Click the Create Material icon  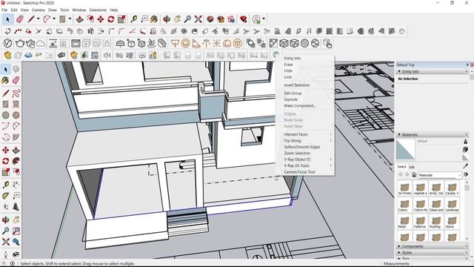point(465,150)
